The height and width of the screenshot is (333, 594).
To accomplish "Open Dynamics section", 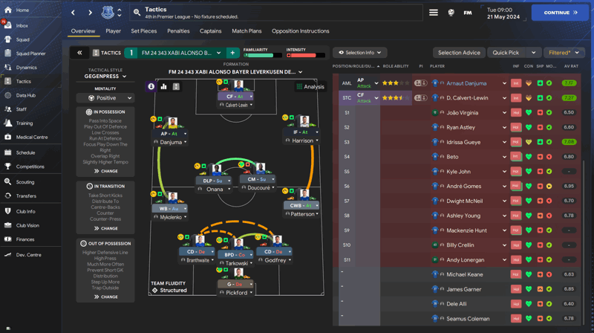I will (26, 68).
